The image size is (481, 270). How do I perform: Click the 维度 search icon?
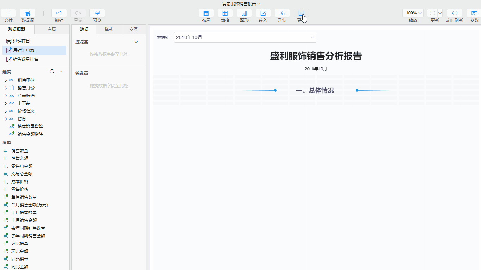[52, 71]
